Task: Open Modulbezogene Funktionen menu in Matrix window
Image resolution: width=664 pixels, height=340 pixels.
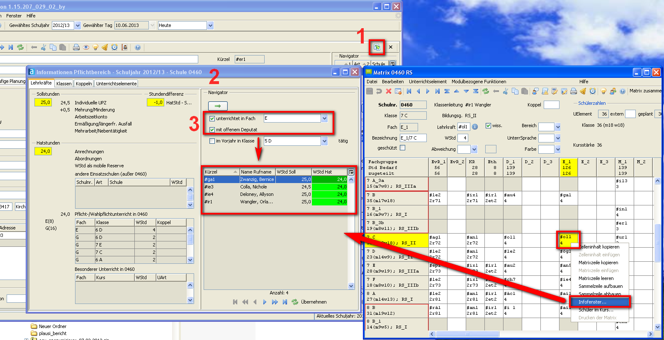Action: pyautogui.click(x=479, y=82)
